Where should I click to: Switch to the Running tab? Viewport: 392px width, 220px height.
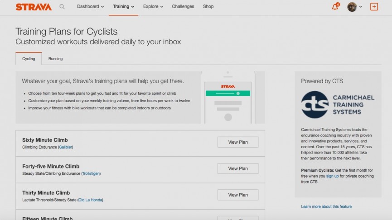(x=55, y=59)
